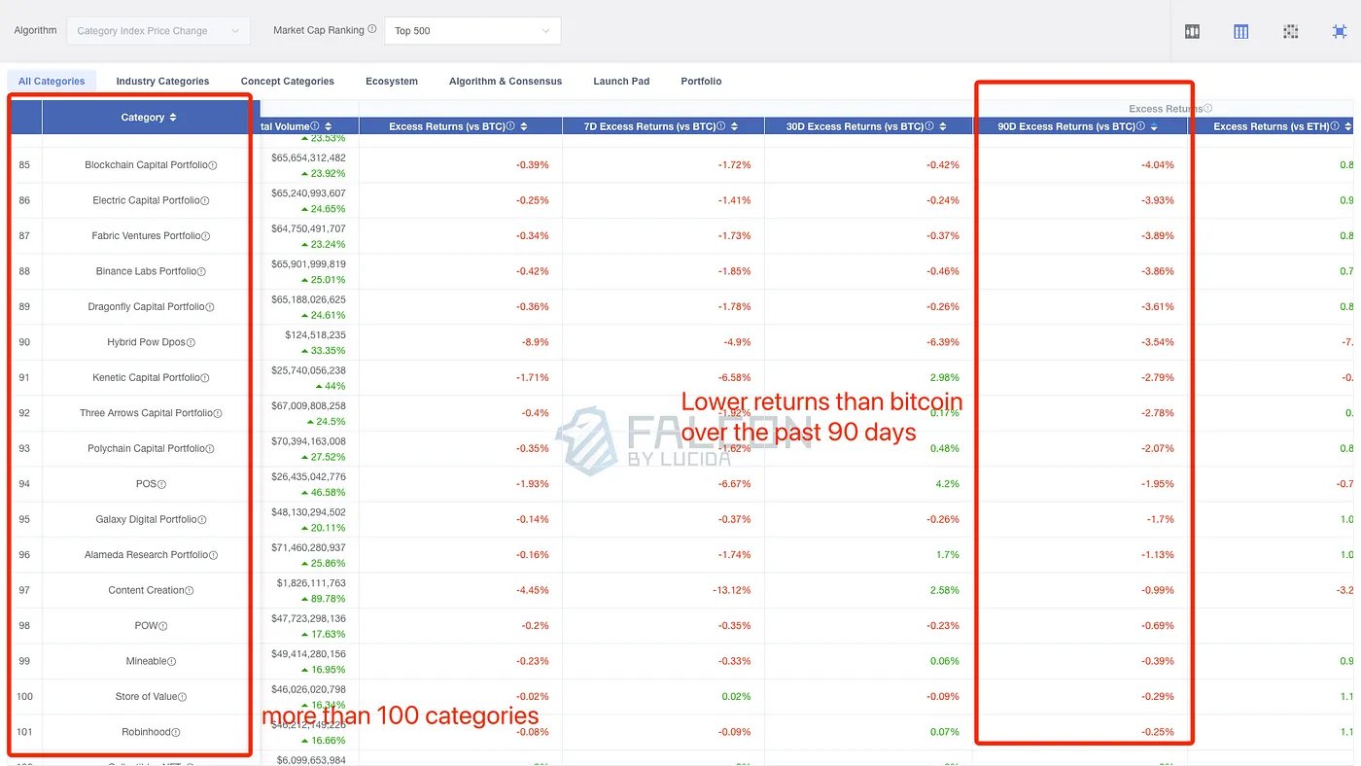Toggle sort on 7D Excess Returns column

(734, 126)
